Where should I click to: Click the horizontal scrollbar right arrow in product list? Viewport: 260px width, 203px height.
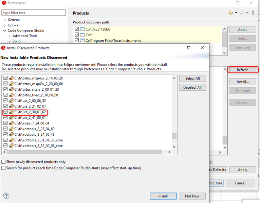pyautogui.click(x=169, y=152)
